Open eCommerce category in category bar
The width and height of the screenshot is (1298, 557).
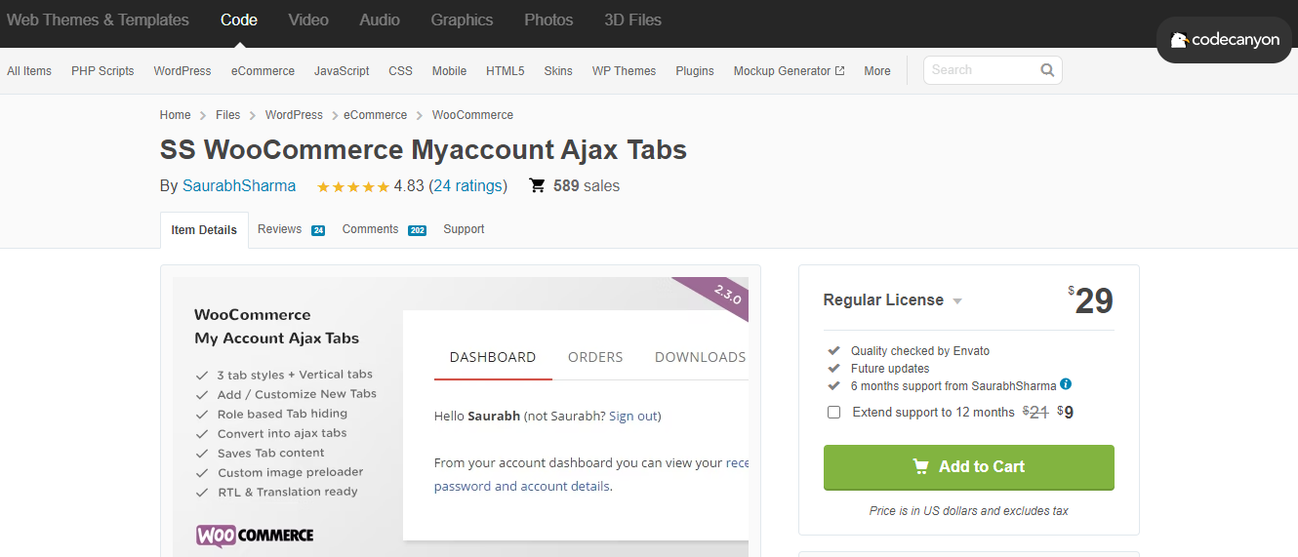point(263,71)
